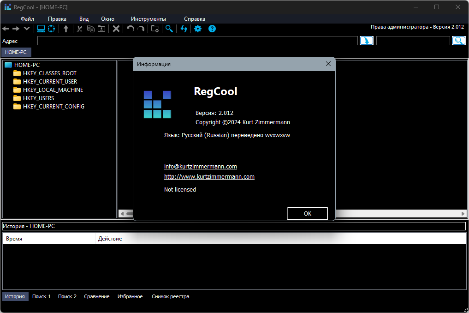
Task: Click the local computer monitor icon
Action: pos(41,29)
